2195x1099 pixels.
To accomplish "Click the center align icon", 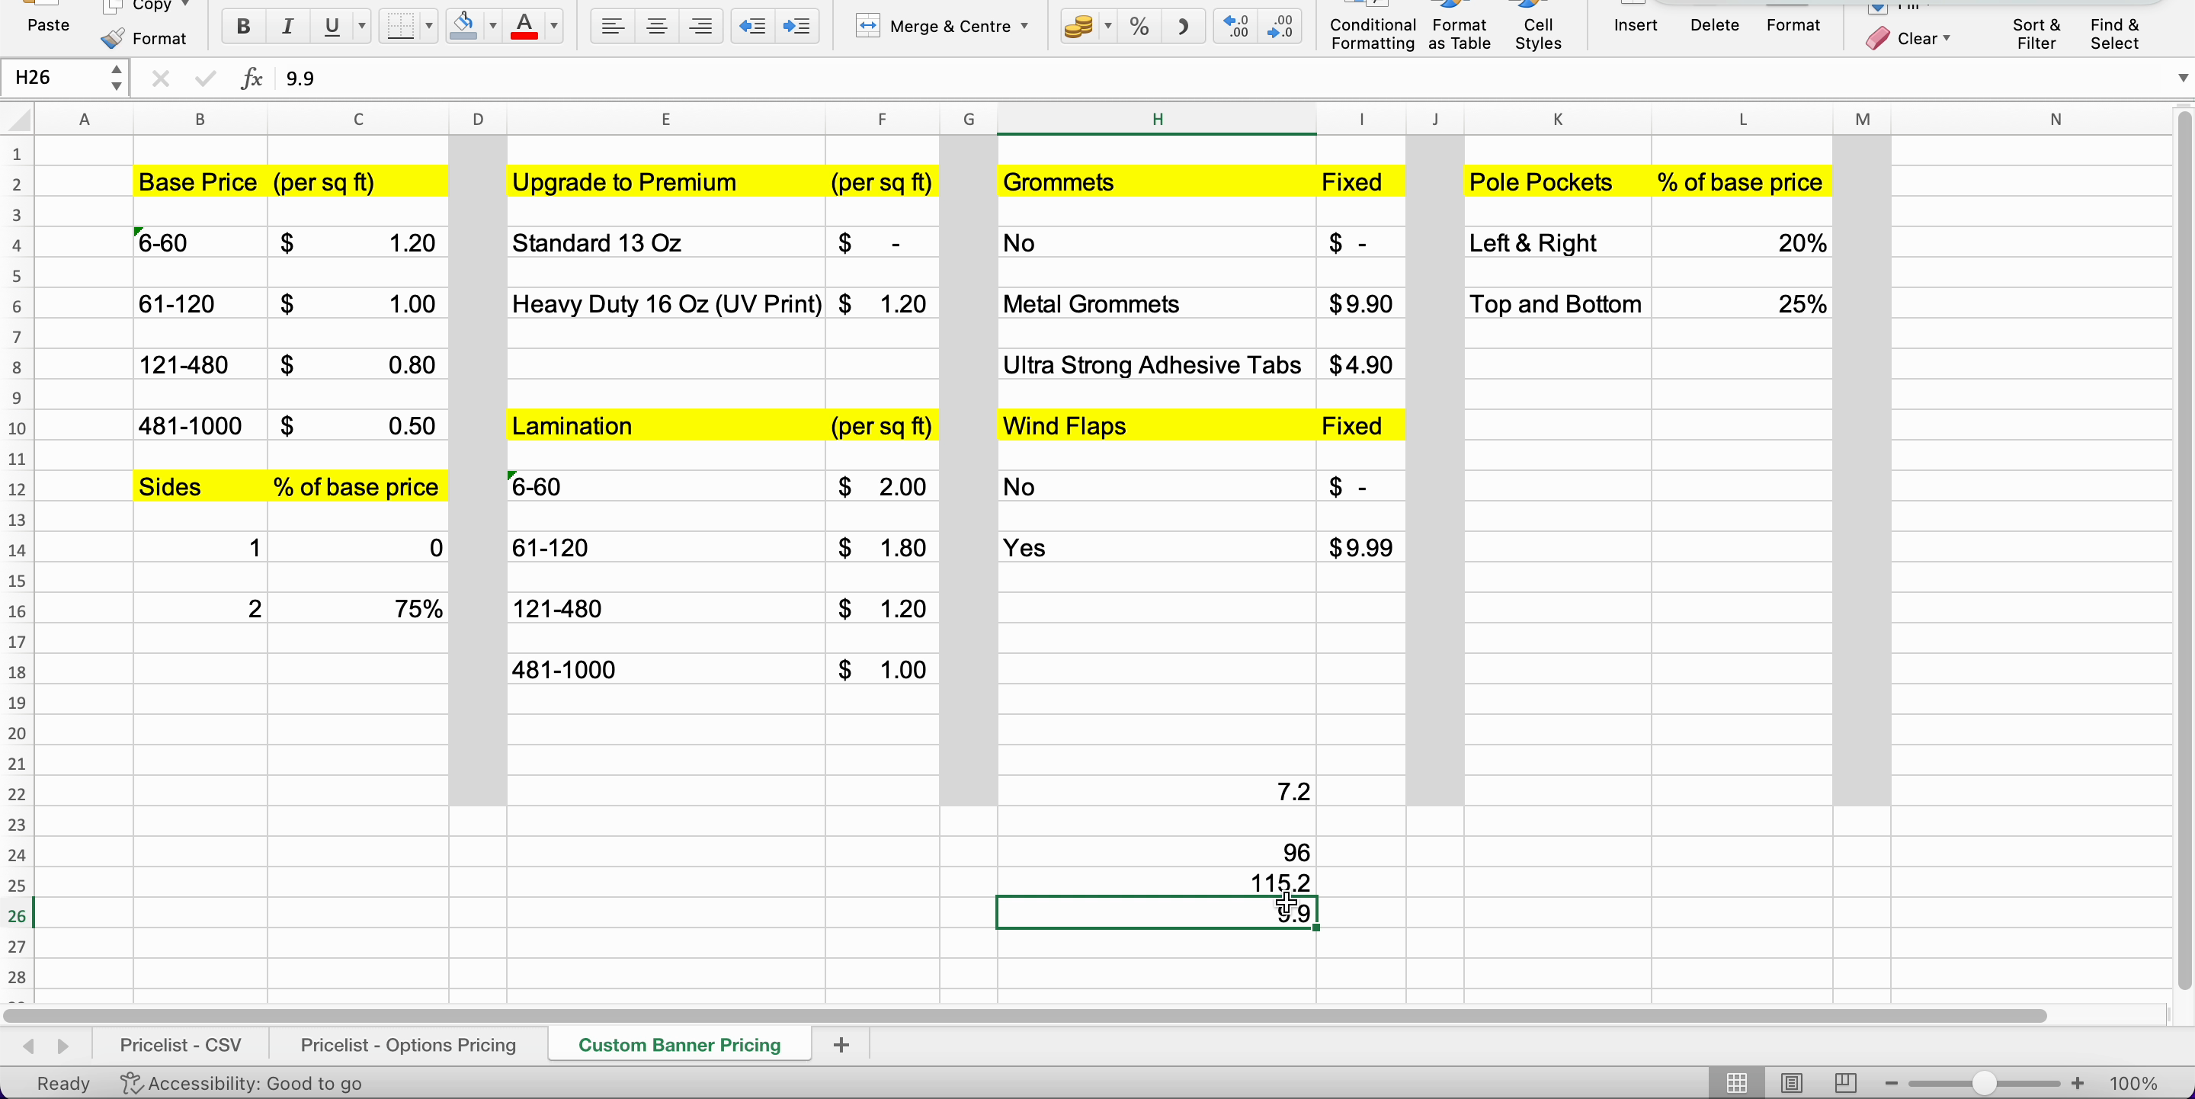I will [656, 27].
